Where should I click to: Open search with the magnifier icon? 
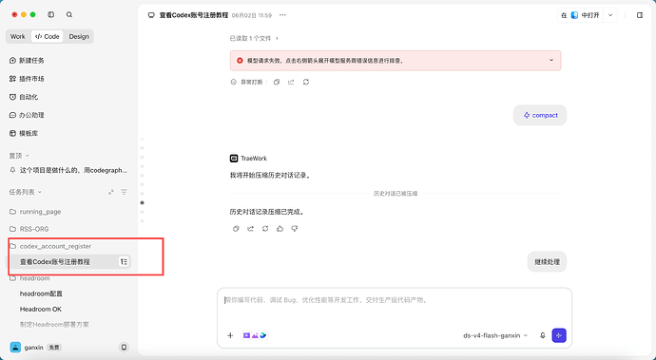[69, 14]
